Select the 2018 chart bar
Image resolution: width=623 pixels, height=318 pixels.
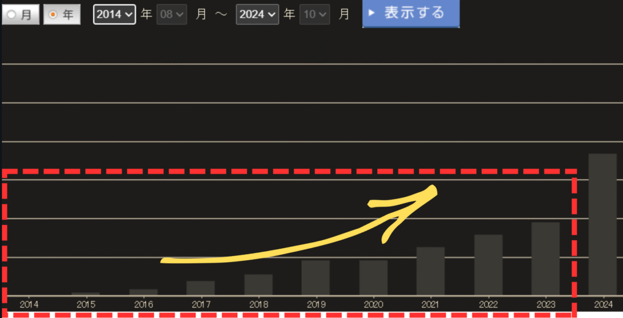click(x=259, y=285)
